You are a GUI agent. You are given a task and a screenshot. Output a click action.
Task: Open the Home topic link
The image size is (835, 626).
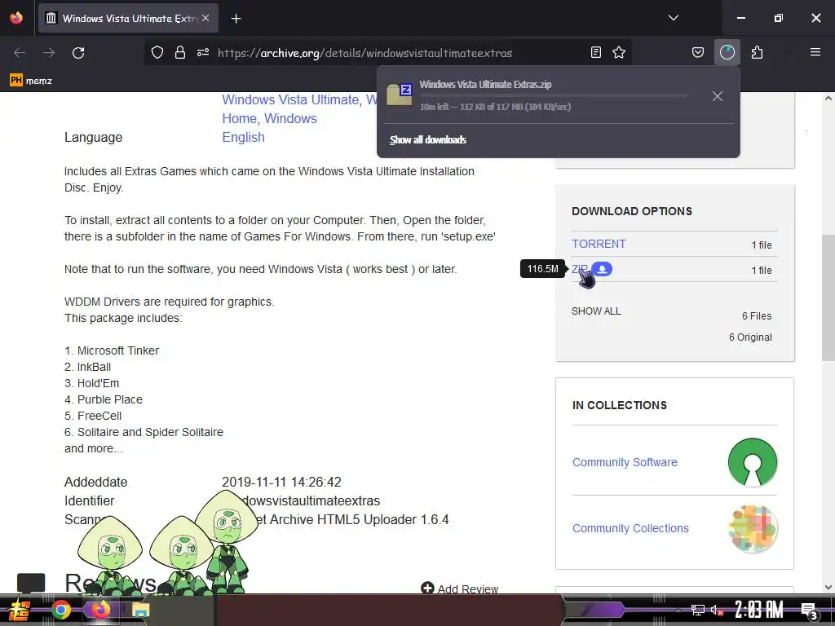coord(239,118)
